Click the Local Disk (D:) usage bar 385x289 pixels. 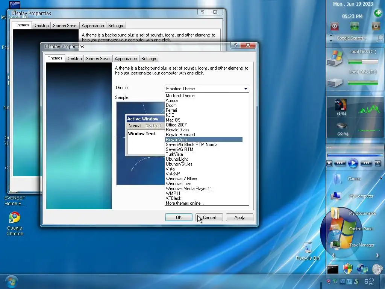click(363, 83)
